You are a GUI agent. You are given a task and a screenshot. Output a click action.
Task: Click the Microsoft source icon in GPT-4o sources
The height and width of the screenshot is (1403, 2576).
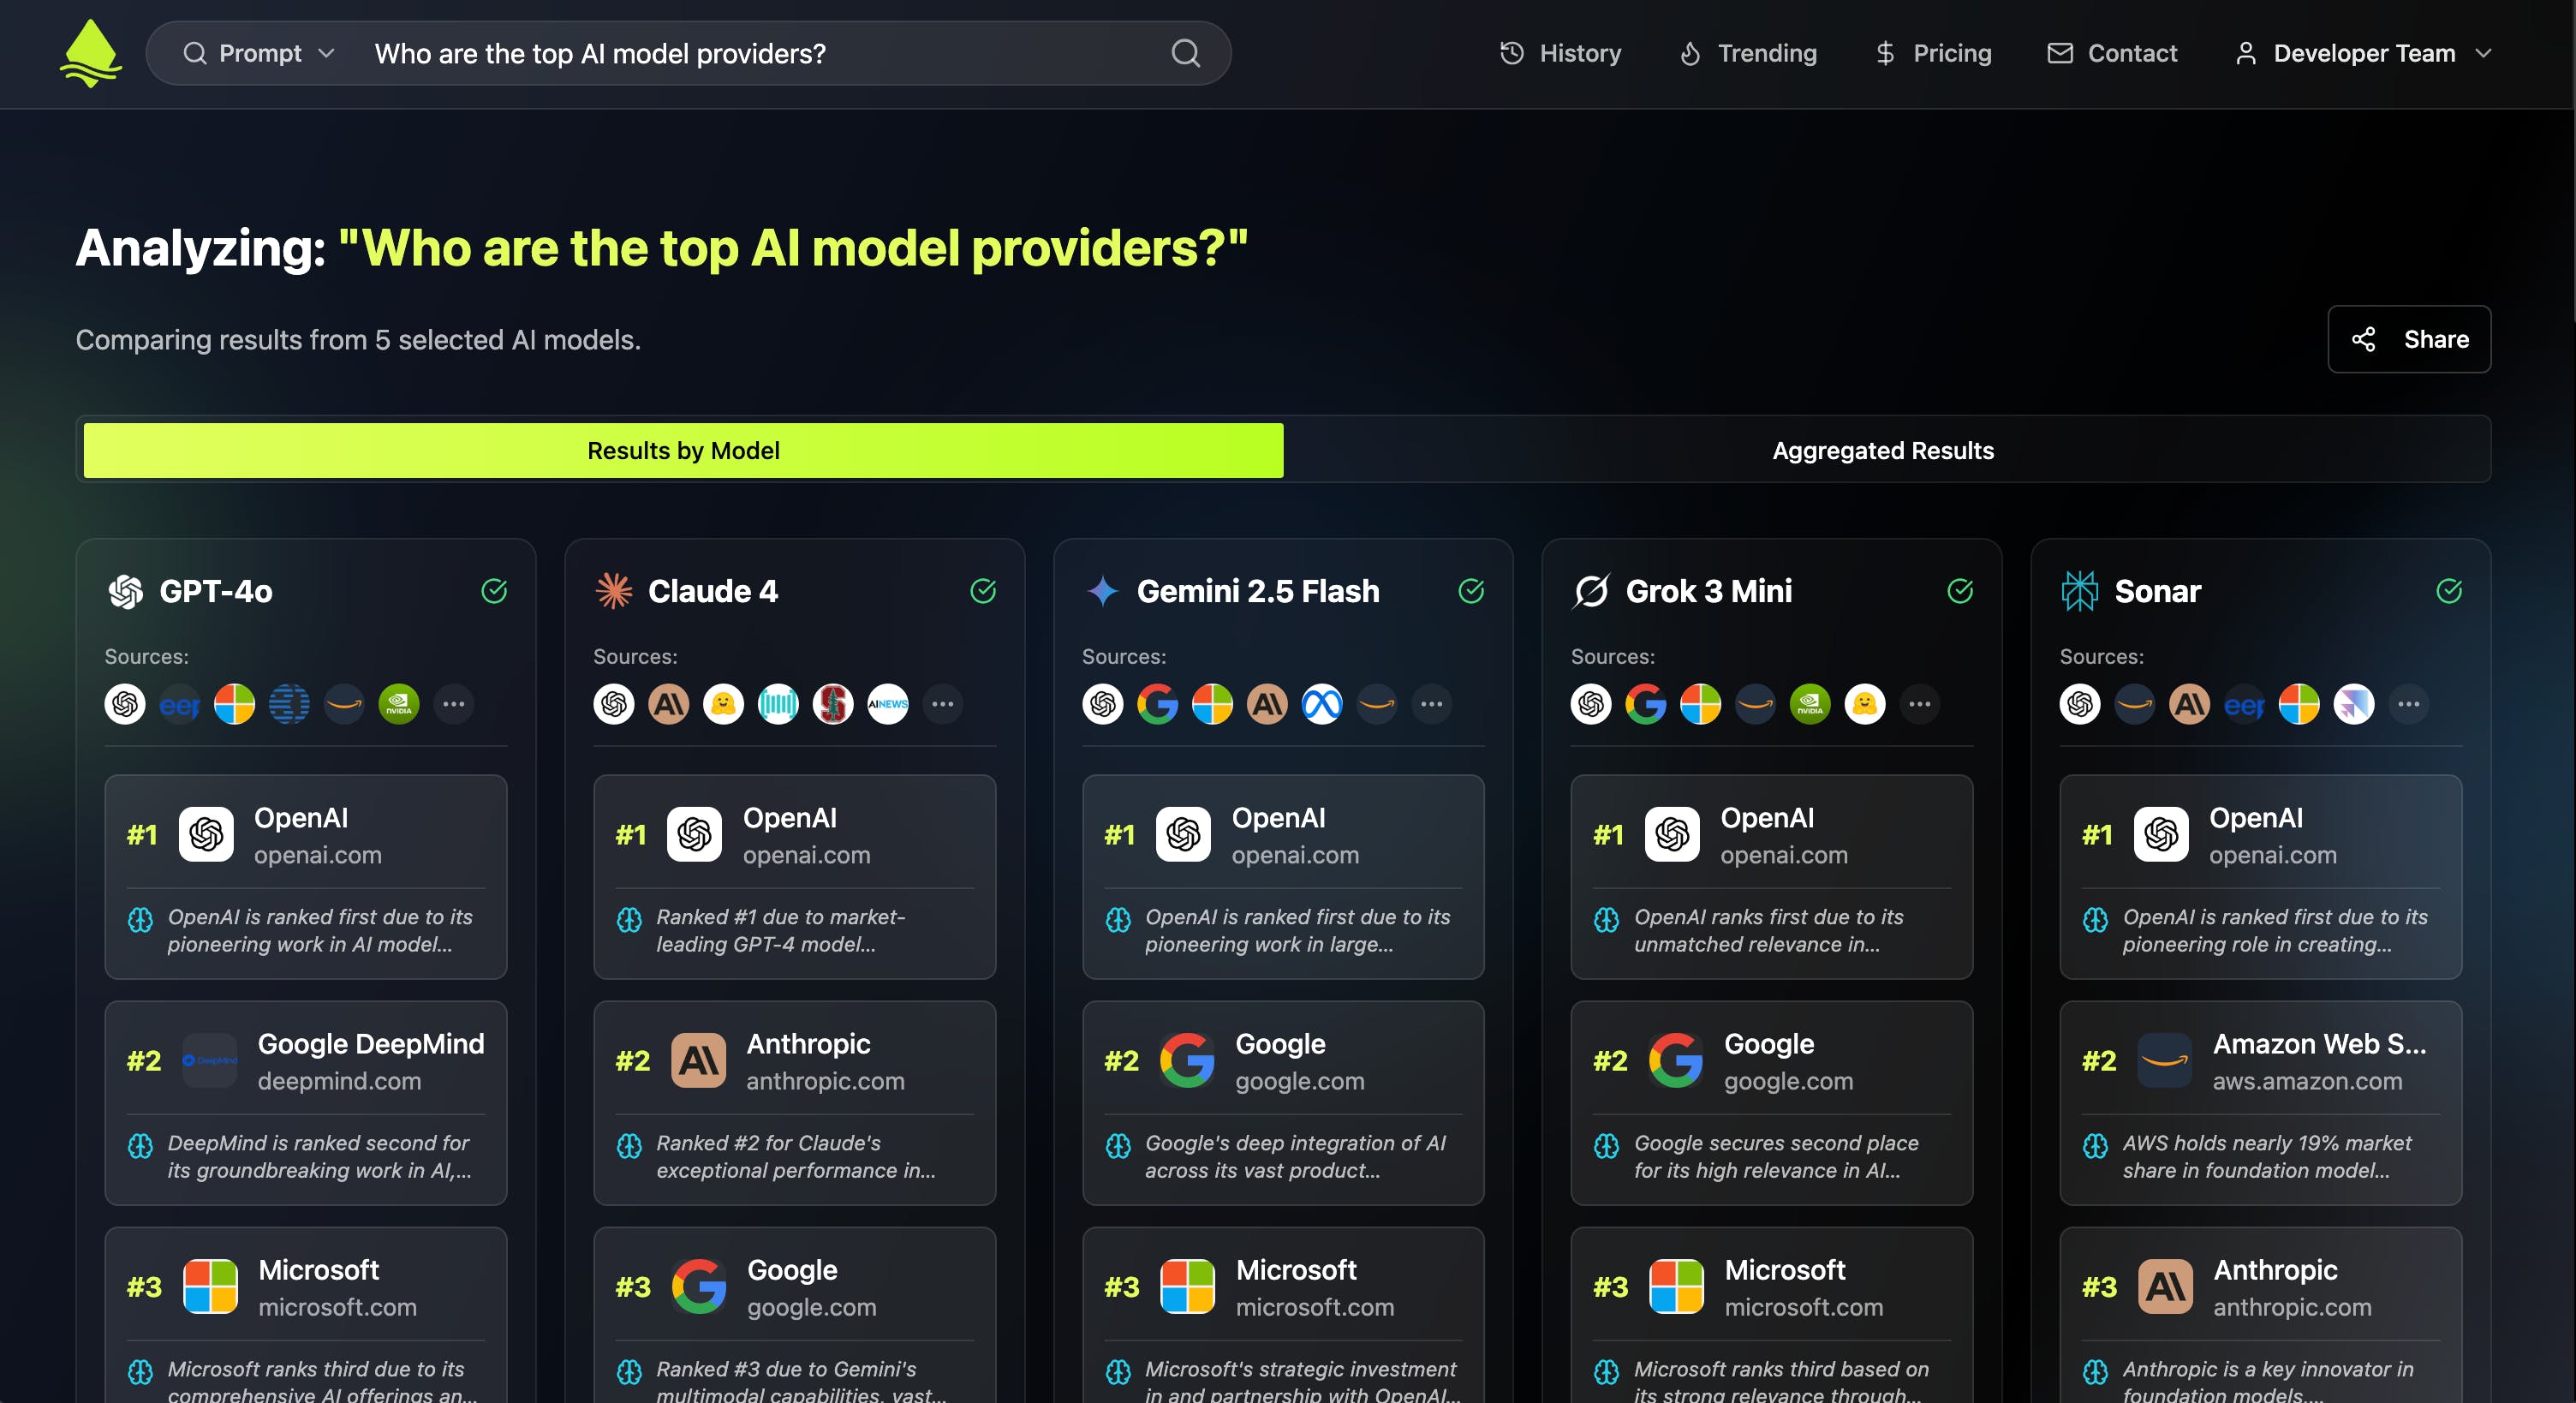click(234, 704)
